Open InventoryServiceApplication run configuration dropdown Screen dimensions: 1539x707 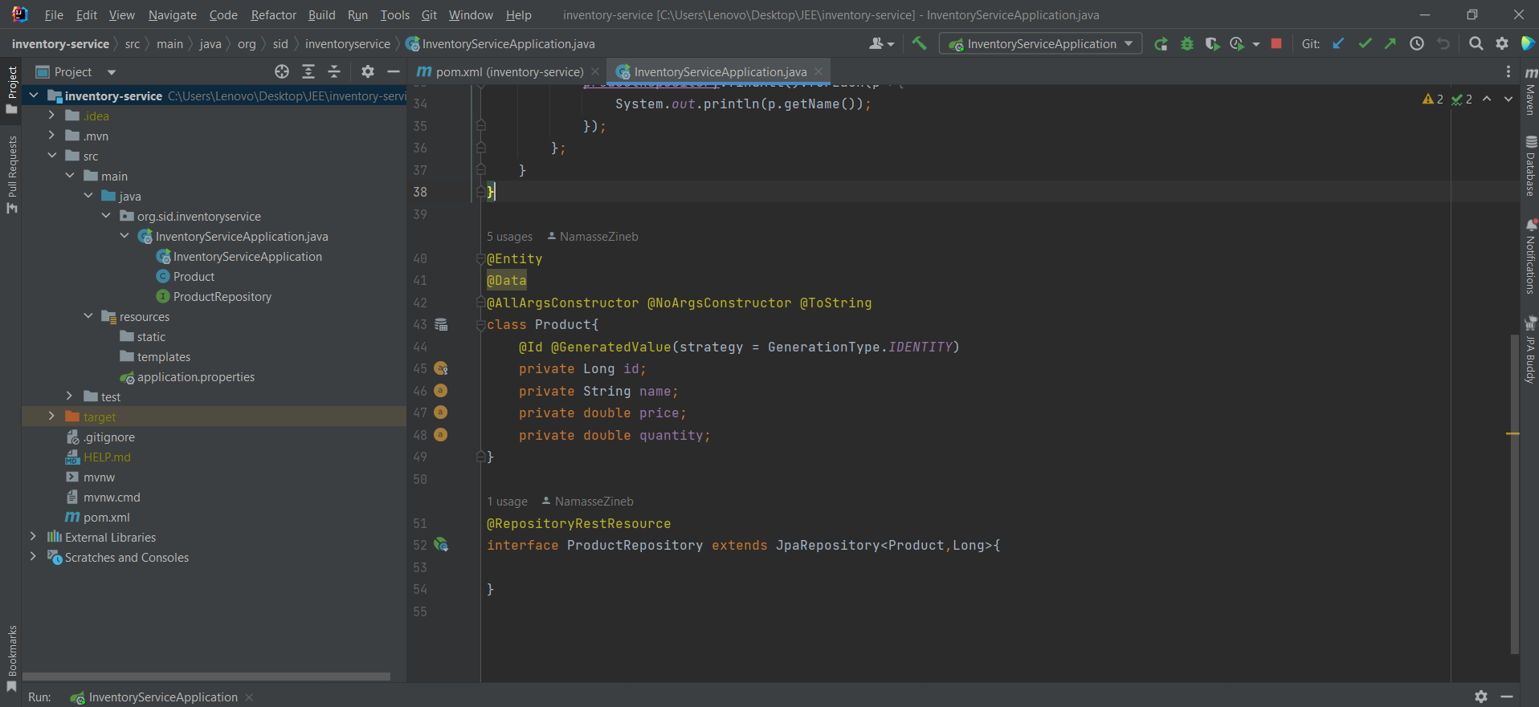click(x=1040, y=44)
